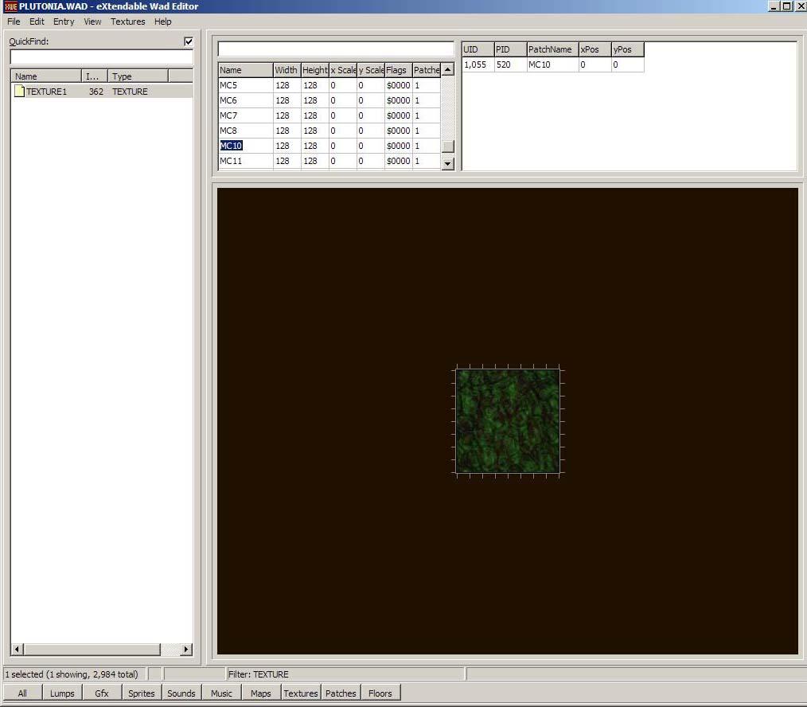
Task: Toggle the QuickFind checkbox
Action: click(189, 41)
